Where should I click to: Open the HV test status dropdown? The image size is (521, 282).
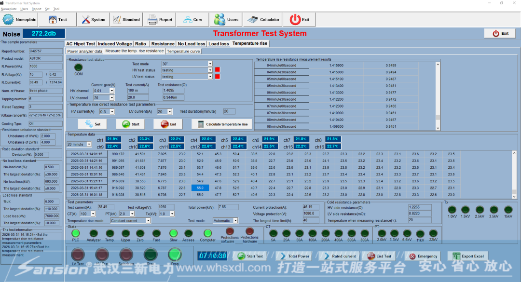210,70
